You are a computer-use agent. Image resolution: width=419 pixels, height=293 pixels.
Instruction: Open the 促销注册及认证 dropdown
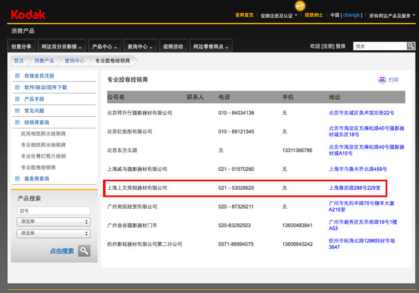(x=279, y=16)
